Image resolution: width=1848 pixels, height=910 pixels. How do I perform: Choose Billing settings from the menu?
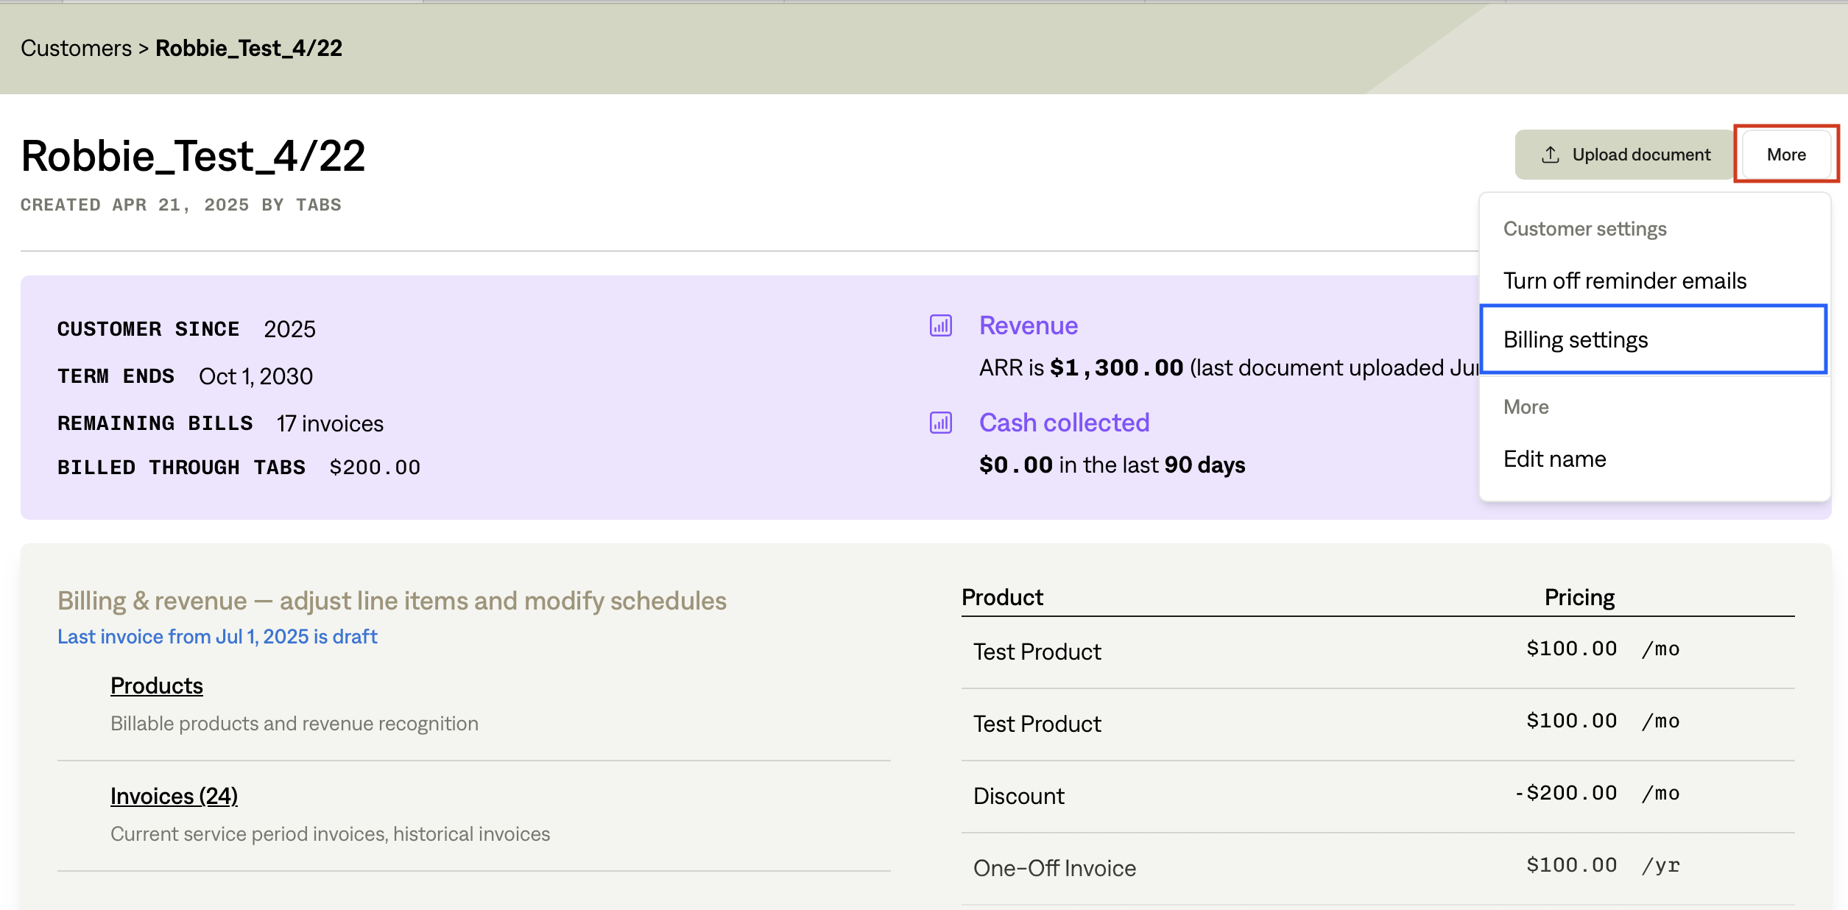1576,339
